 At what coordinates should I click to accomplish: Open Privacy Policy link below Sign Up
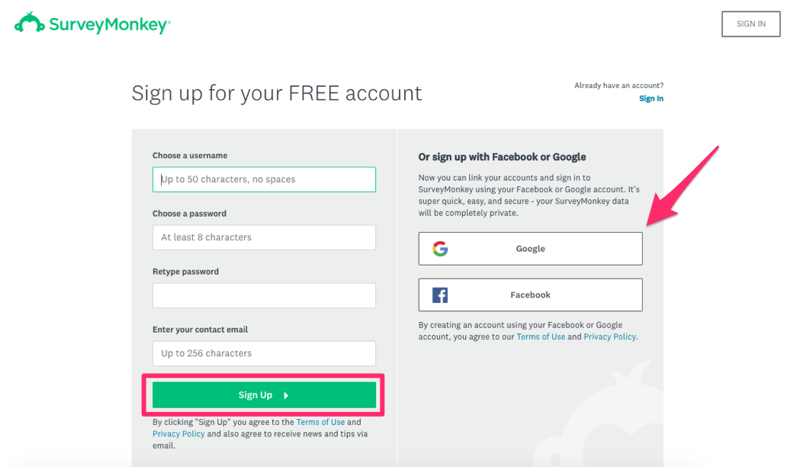click(x=178, y=434)
